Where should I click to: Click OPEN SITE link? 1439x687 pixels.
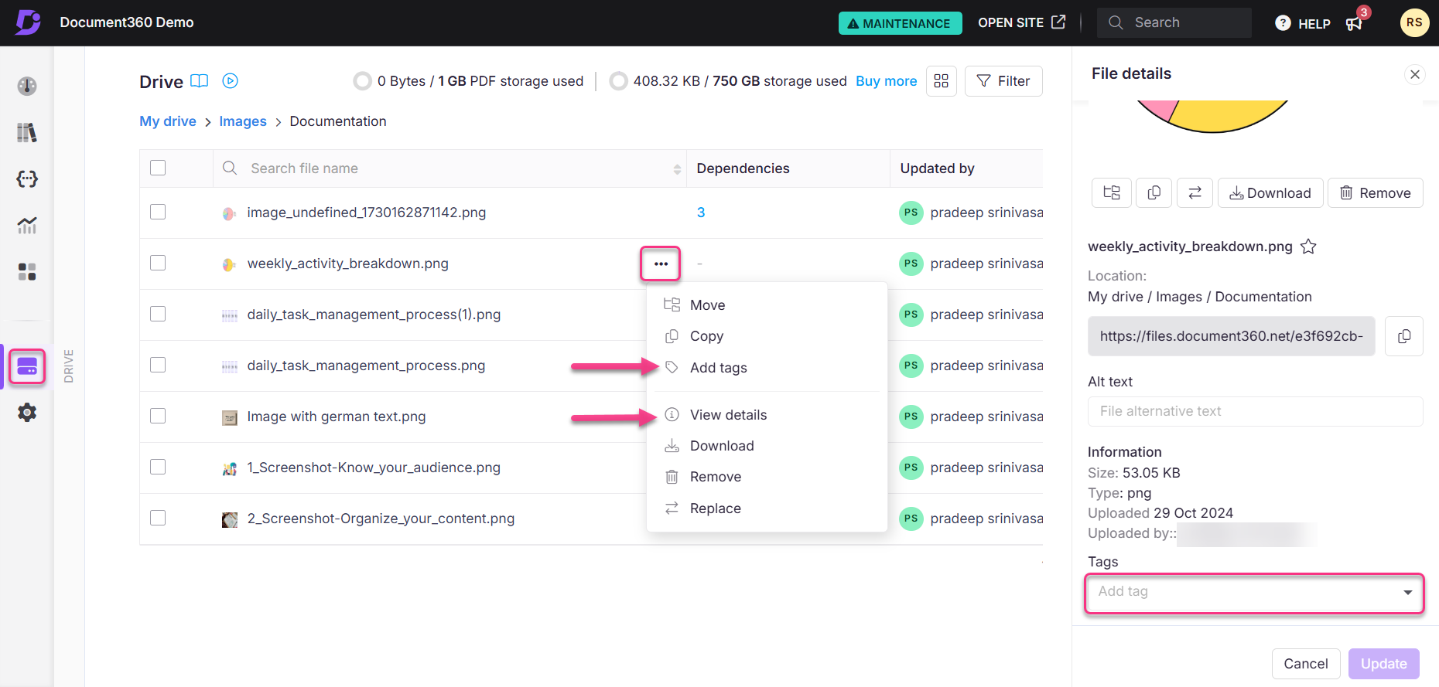click(x=1022, y=22)
